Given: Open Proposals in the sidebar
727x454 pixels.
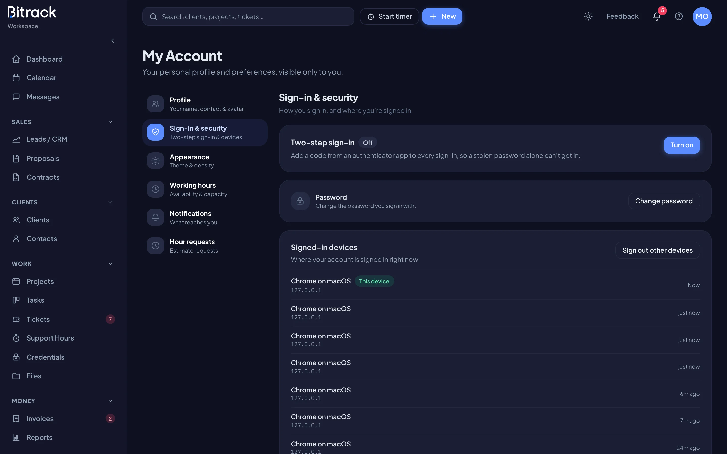Looking at the screenshot, I should click(x=63, y=159).
